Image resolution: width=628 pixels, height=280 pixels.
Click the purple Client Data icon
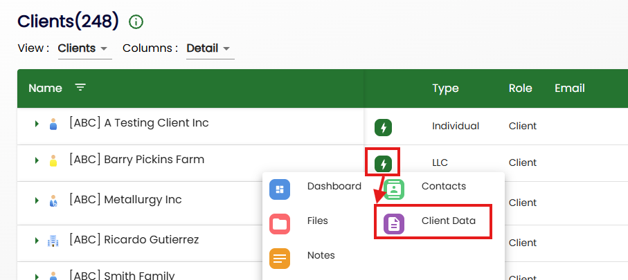pos(394,223)
